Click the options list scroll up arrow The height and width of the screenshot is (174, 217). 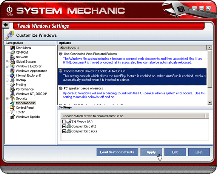[209, 48]
